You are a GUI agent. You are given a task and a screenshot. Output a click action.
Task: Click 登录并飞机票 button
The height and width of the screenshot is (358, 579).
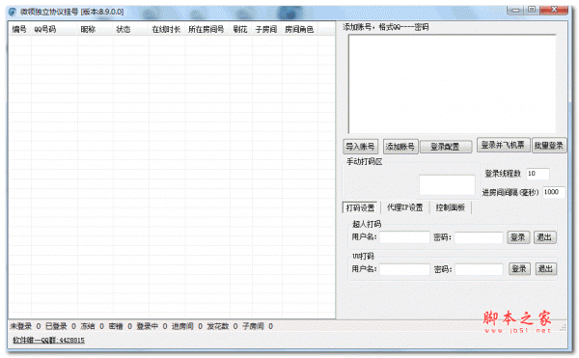tap(504, 145)
